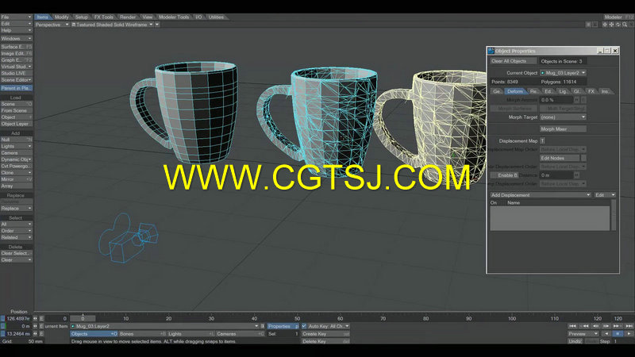The height and width of the screenshot is (357, 635).
Task: Click the pause playback button
Action: [x=618, y=334]
